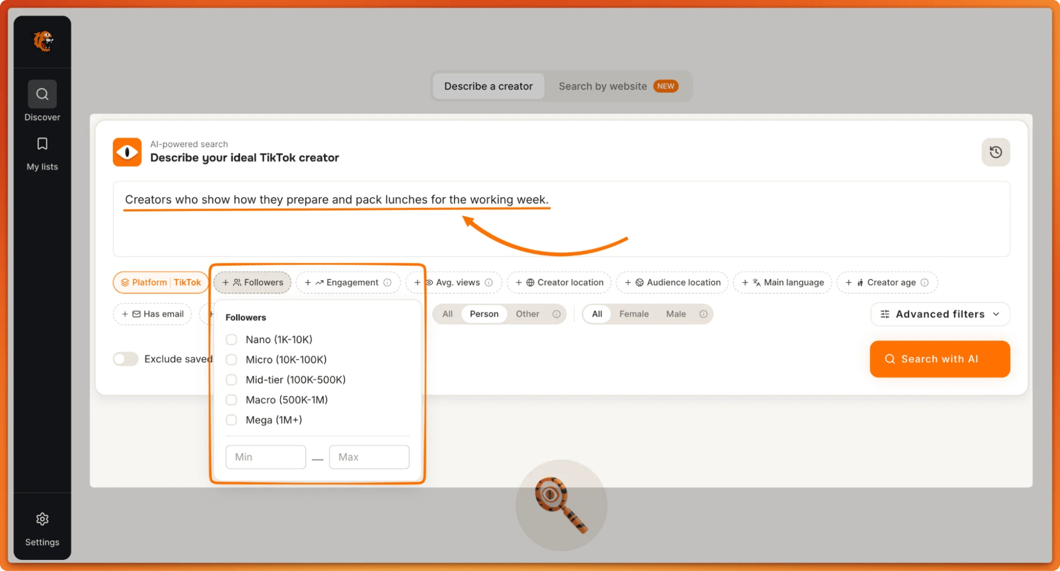The height and width of the screenshot is (571, 1060).
Task: Click the Creator age info icon
Action: point(925,282)
